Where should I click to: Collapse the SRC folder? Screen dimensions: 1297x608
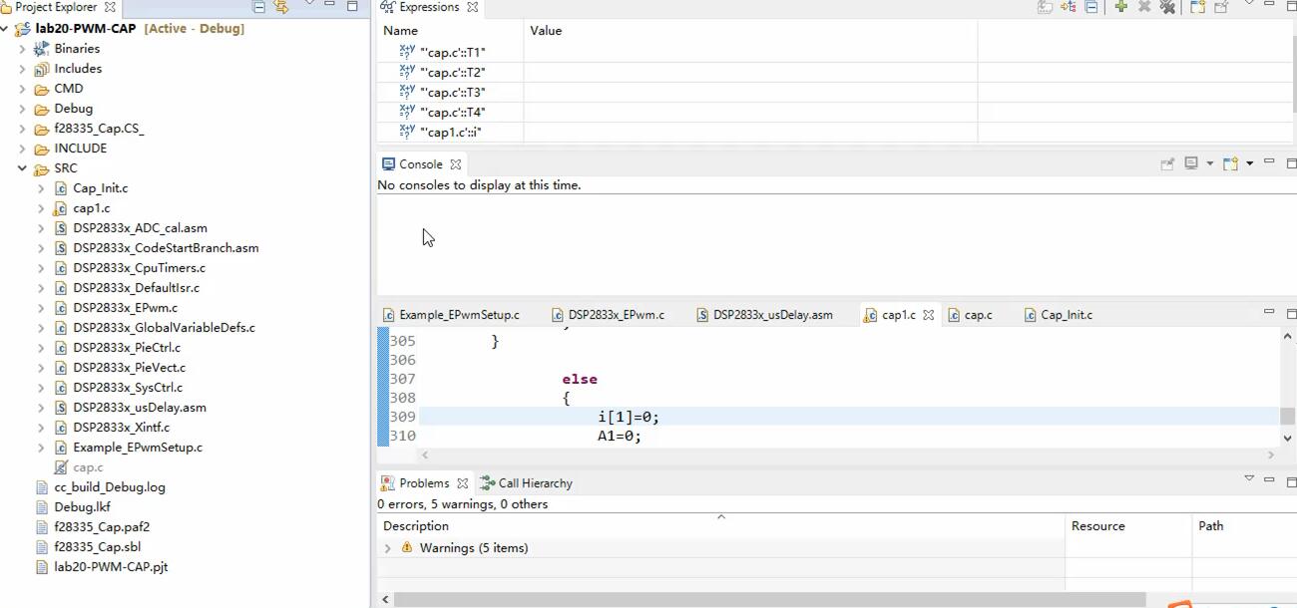tap(23, 168)
